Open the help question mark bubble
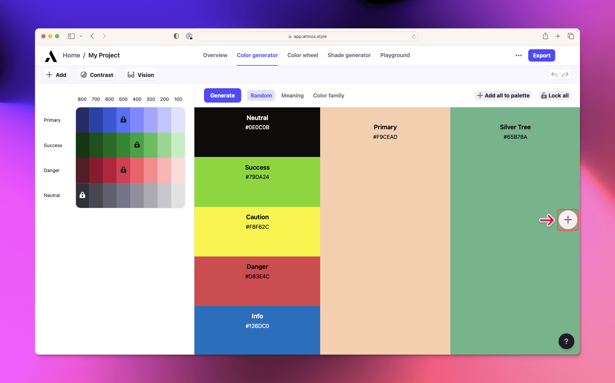The height and width of the screenshot is (383, 615). point(566,341)
